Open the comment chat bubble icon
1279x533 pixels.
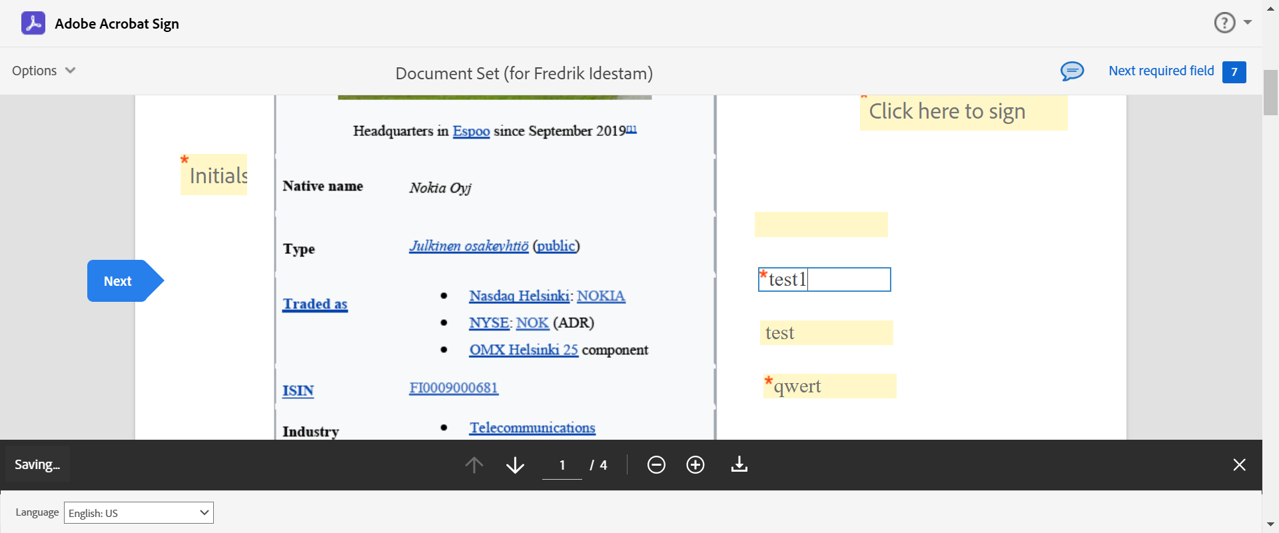point(1072,71)
